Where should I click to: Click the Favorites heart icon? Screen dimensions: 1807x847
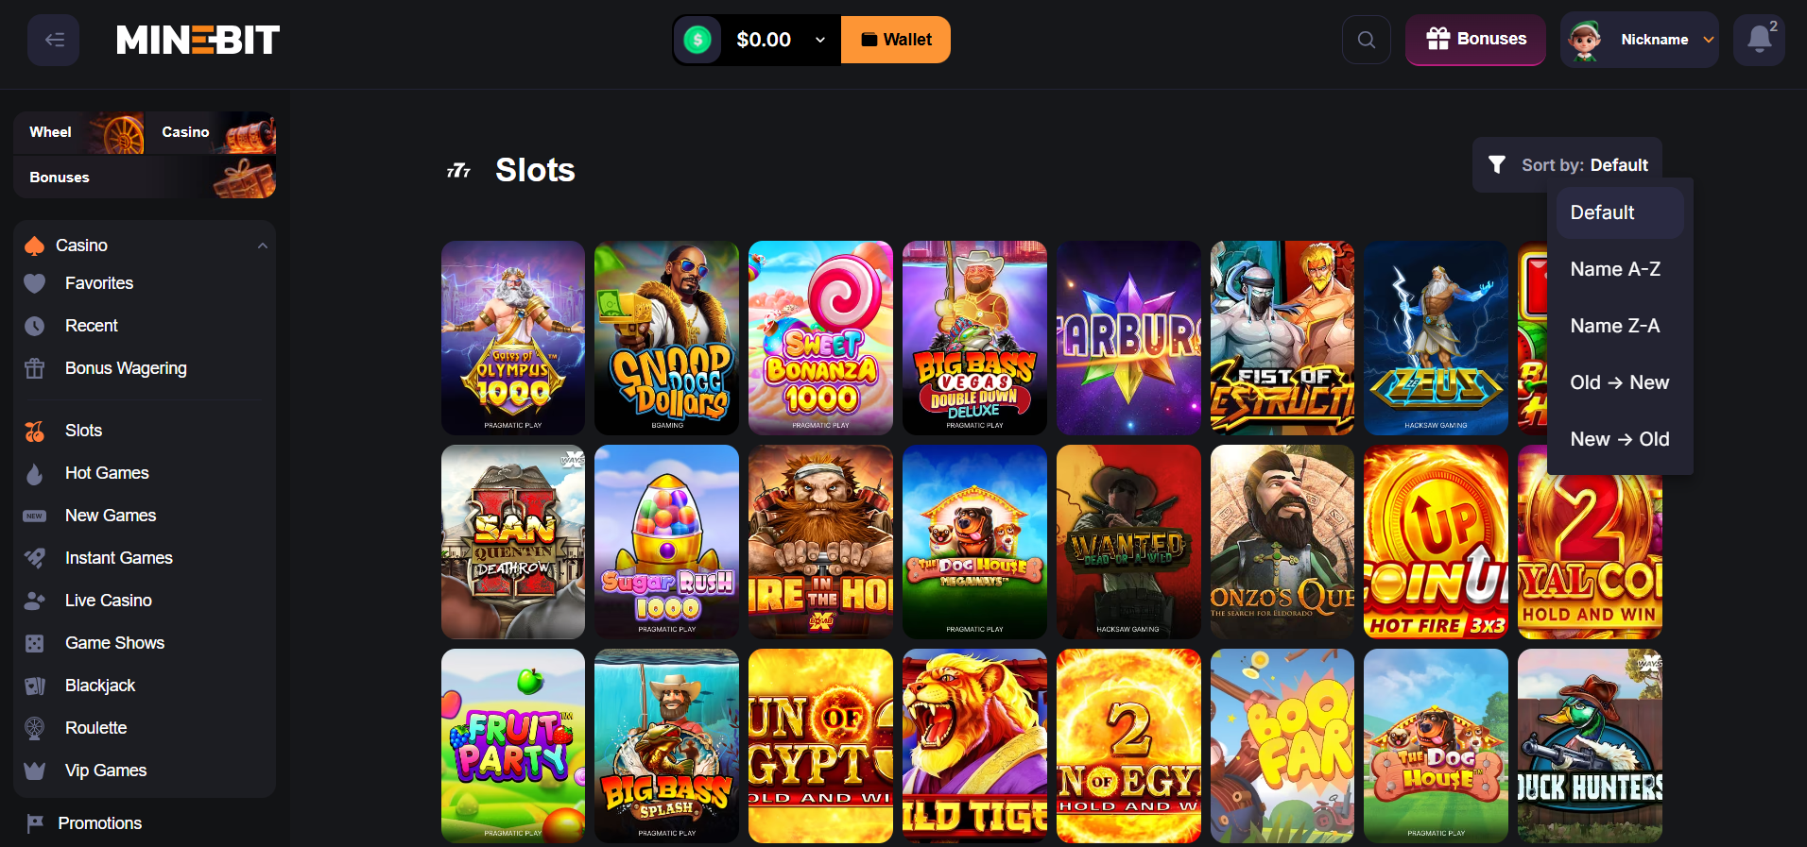click(x=35, y=283)
